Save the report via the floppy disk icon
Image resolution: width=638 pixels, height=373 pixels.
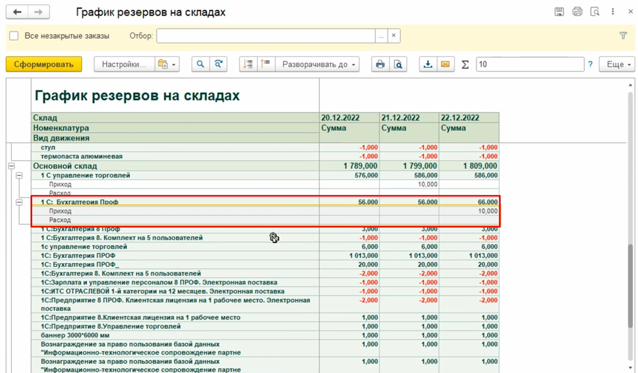tap(559, 12)
